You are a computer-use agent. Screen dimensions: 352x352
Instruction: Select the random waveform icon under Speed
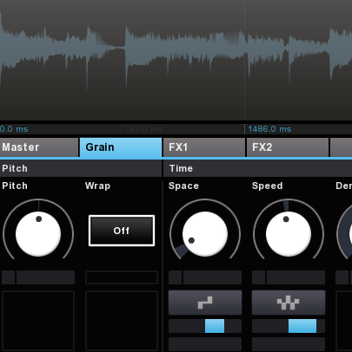pyautogui.click(x=289, y=303)
